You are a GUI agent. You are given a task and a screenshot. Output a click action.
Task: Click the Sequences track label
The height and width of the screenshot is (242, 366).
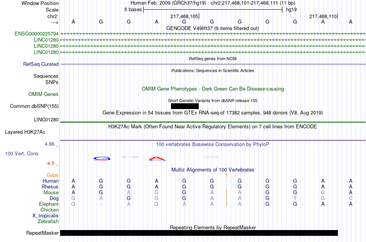[x=46, y=76]
